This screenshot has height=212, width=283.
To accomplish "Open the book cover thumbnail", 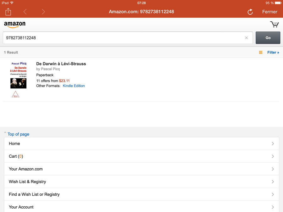I will 18,79.
